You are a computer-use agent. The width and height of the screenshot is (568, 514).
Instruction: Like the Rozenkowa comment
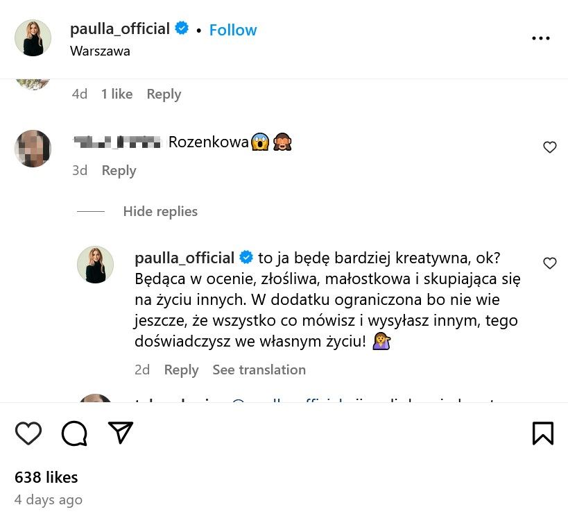click(x=549, y=147)
